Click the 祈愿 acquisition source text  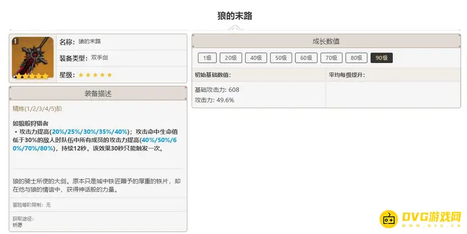coord(18,224)
